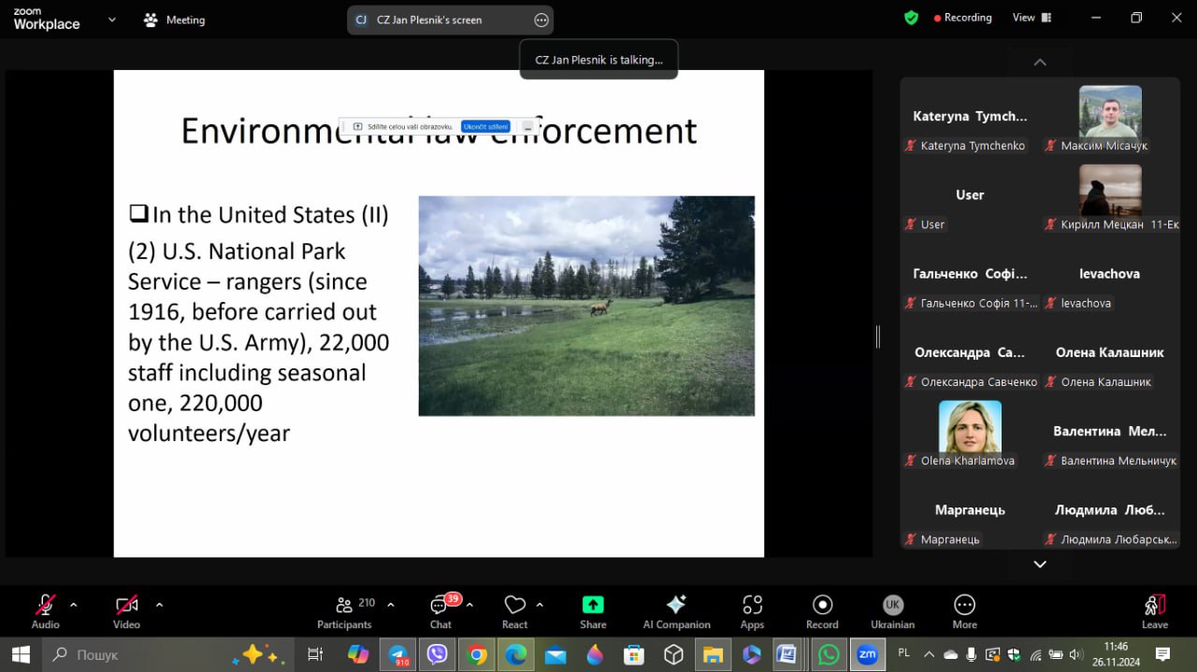The width and height of the screenshot is (1197, 672).
Task: Click the CZ Jan Plesnik's screen label
Action: pyautogui.click(x=429, y=20)
